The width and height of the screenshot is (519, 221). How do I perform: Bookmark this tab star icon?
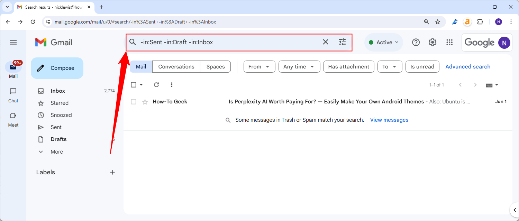click(x=438, y=22)
